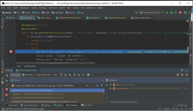Filter frames with the funnel icon
193x111 pixels.
(102, 86)
